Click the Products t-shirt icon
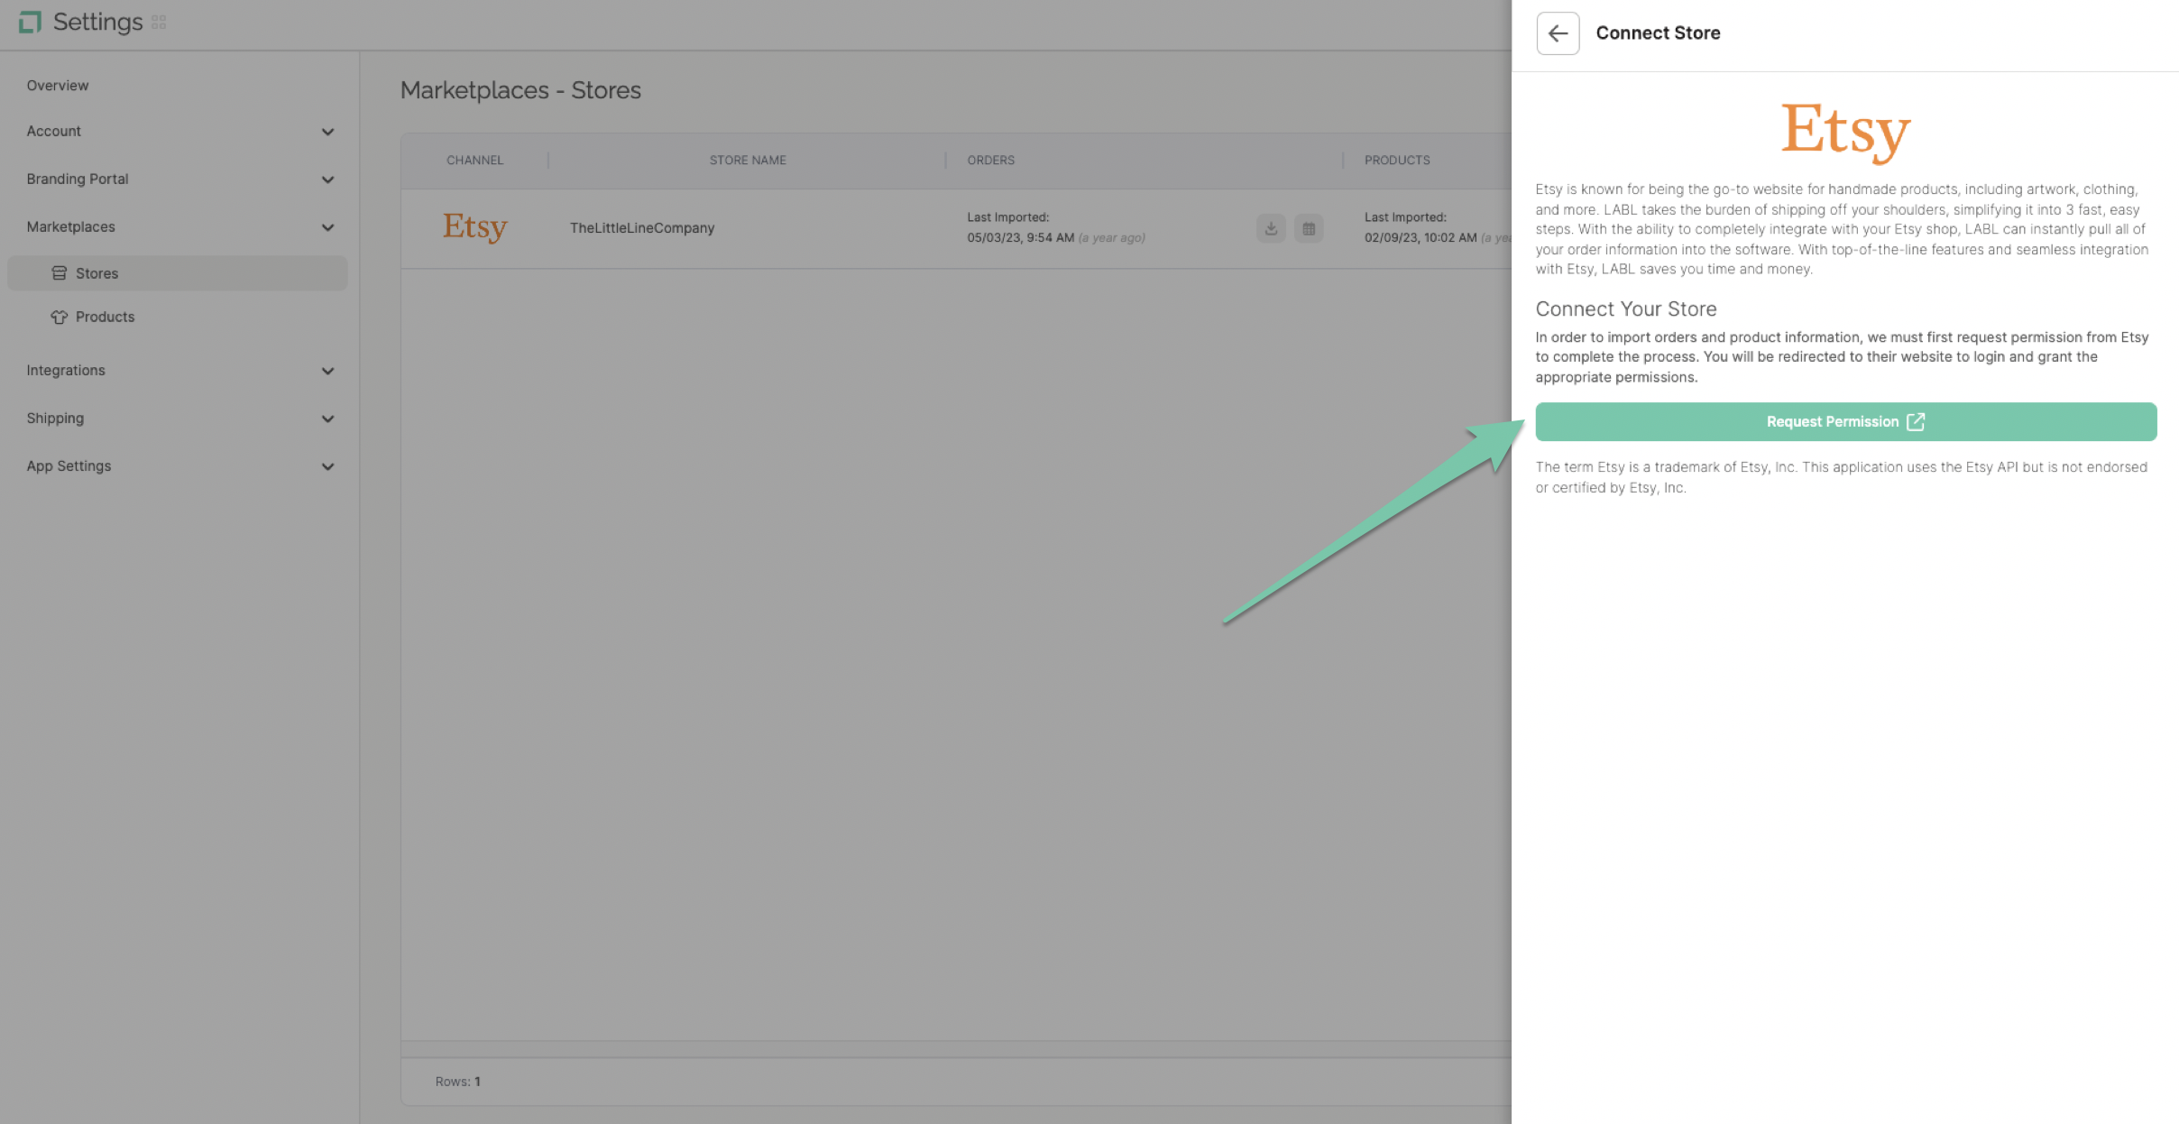 (60, 317)
